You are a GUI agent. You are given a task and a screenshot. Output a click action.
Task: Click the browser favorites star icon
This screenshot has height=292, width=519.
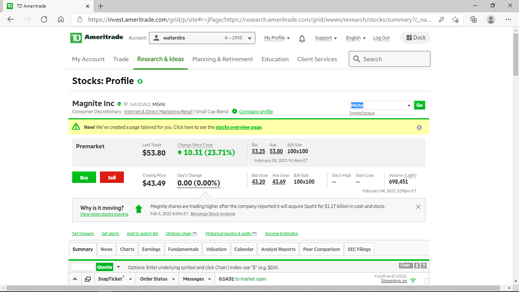pyautogui.click(x=455, y=19)
